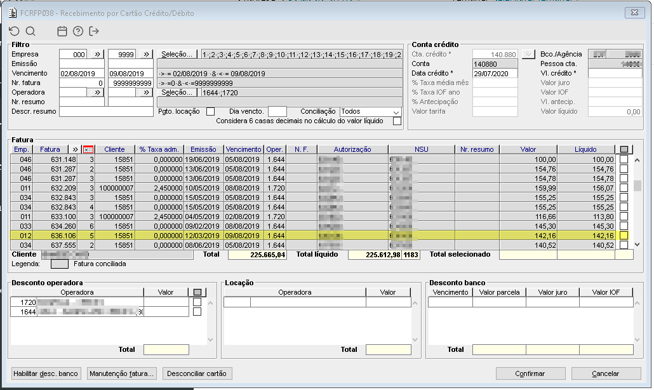This screenshot has height=390, width=654.
Task: Click the Data crédito input field
Action: pyautogui.click(x=495, y=74)
